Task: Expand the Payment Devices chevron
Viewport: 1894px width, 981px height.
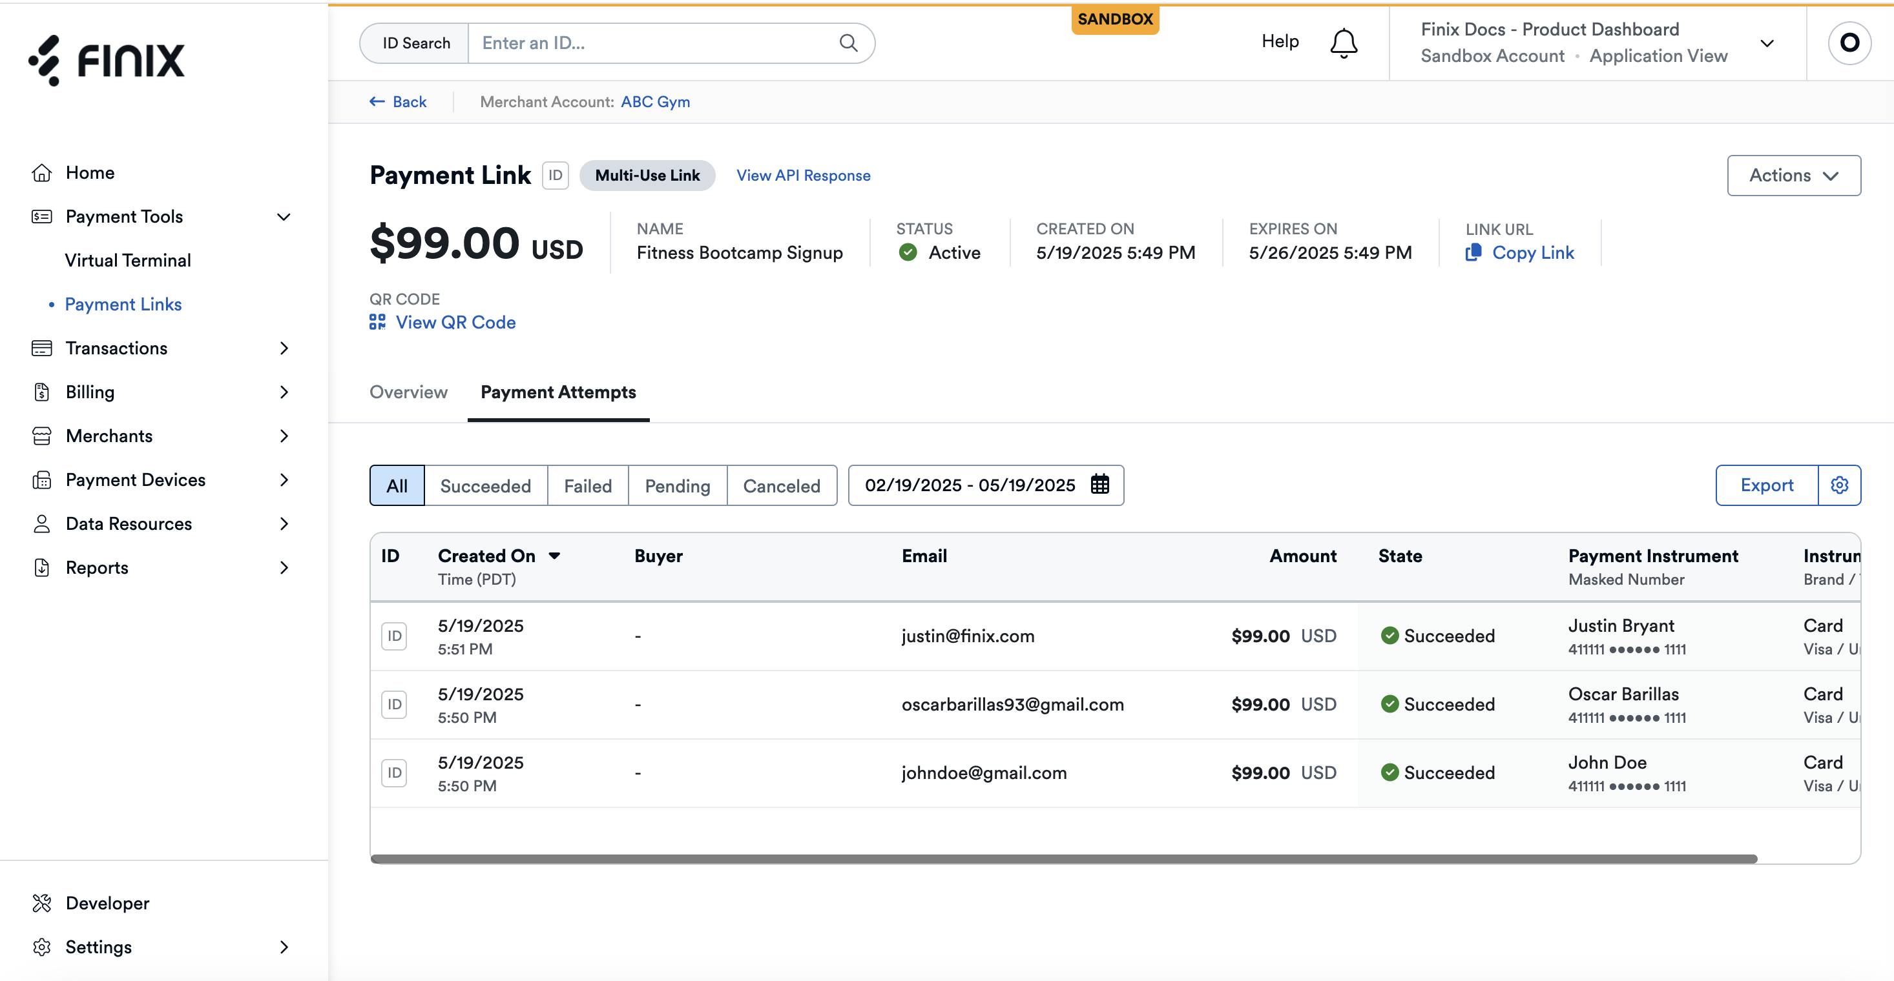Action: (x=284, y=480)
